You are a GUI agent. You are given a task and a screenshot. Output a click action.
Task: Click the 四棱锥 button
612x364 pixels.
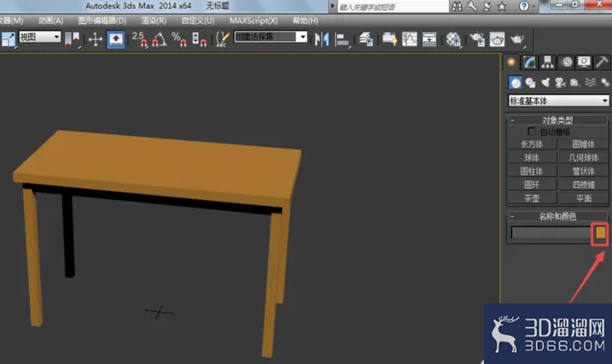[x=584, y=185]
